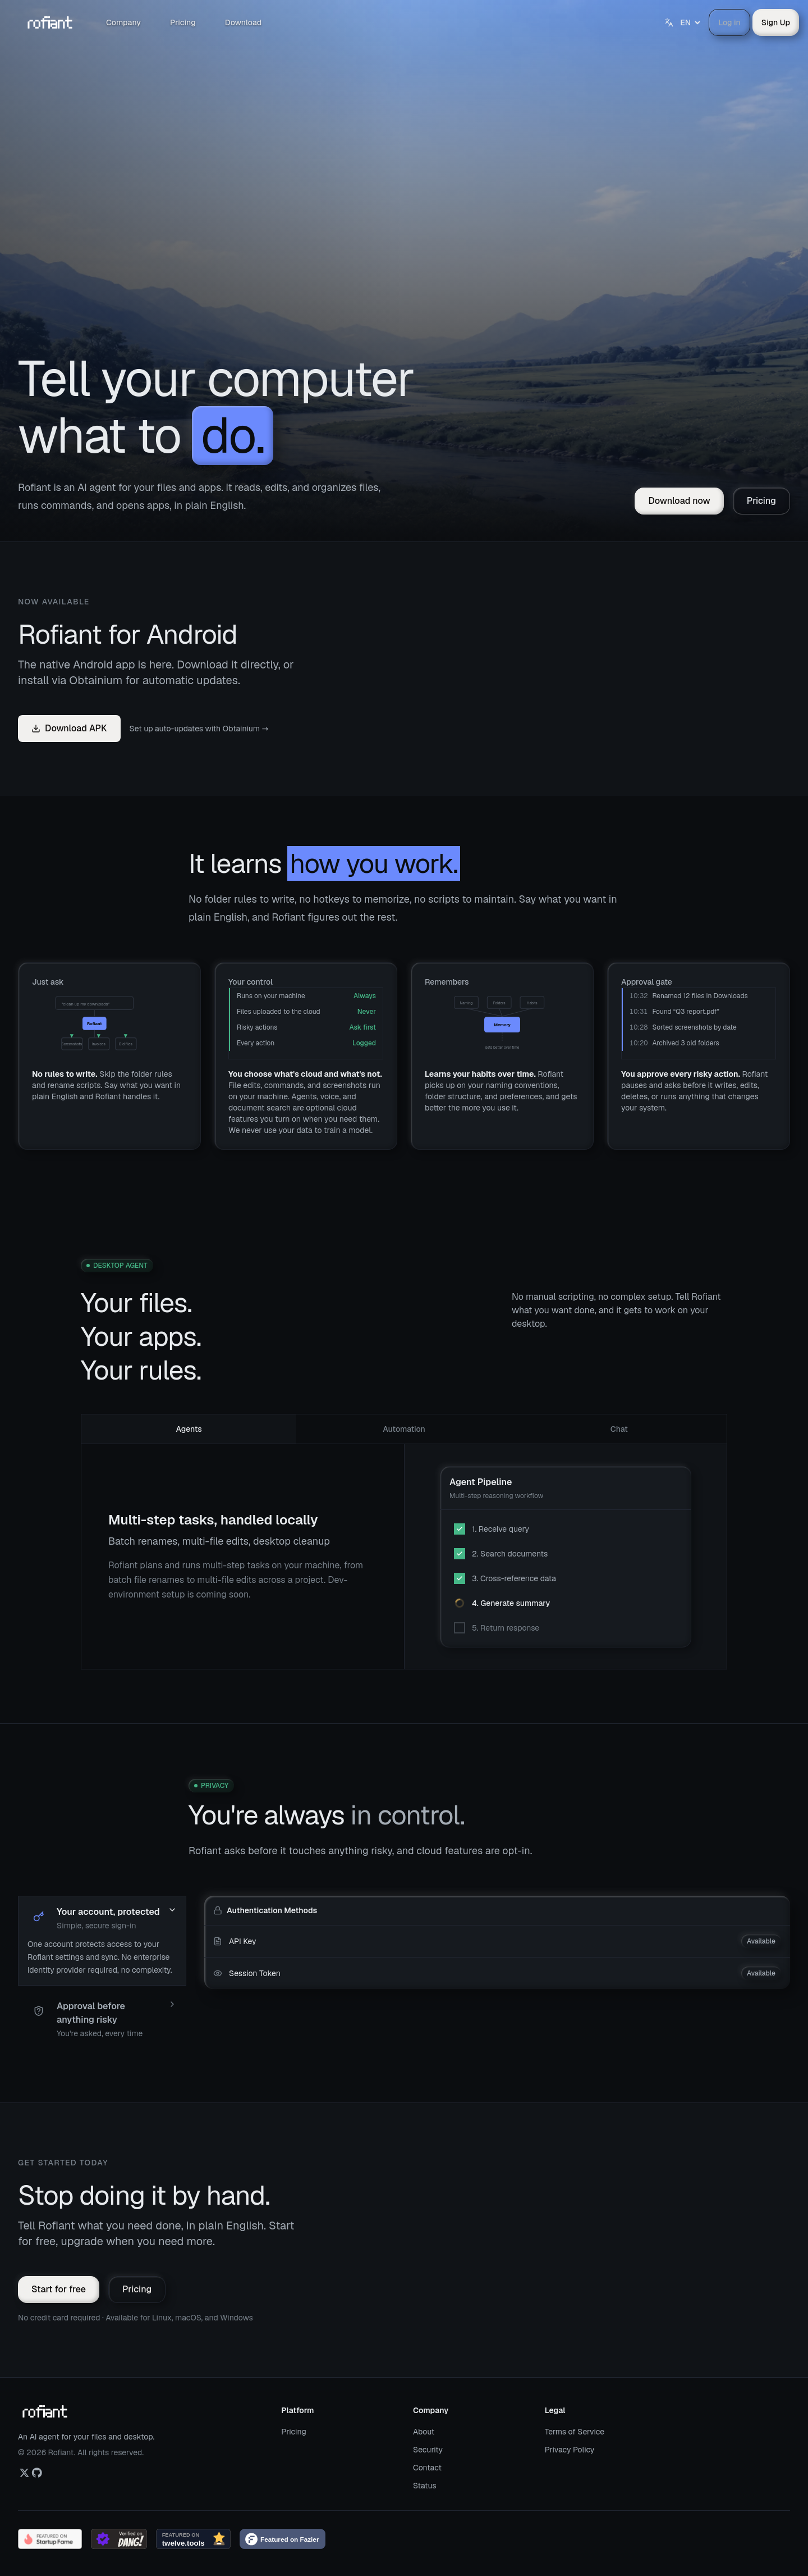Open the GitHub social icon
Image resolution: width=808 pixels, height=2576 pixels.
(x=37, y=2473)
